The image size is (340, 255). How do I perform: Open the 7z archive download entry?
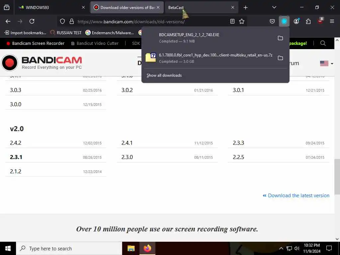coord(209,58)
